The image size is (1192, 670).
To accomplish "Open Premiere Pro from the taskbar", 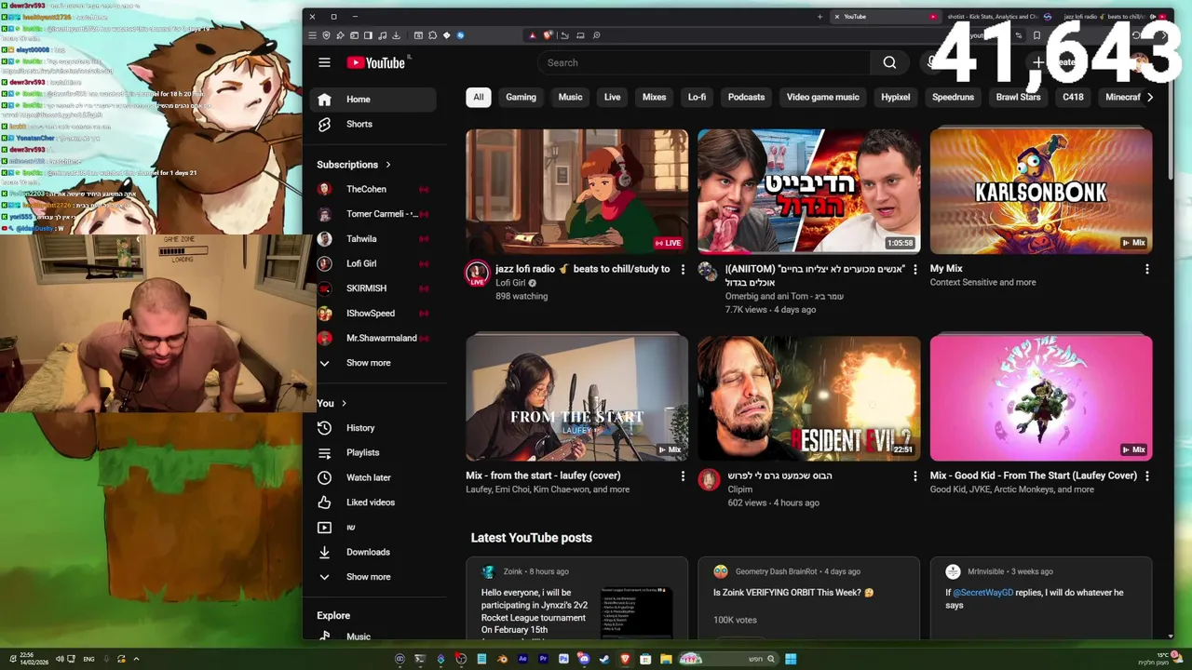I will tap(543, 659).
